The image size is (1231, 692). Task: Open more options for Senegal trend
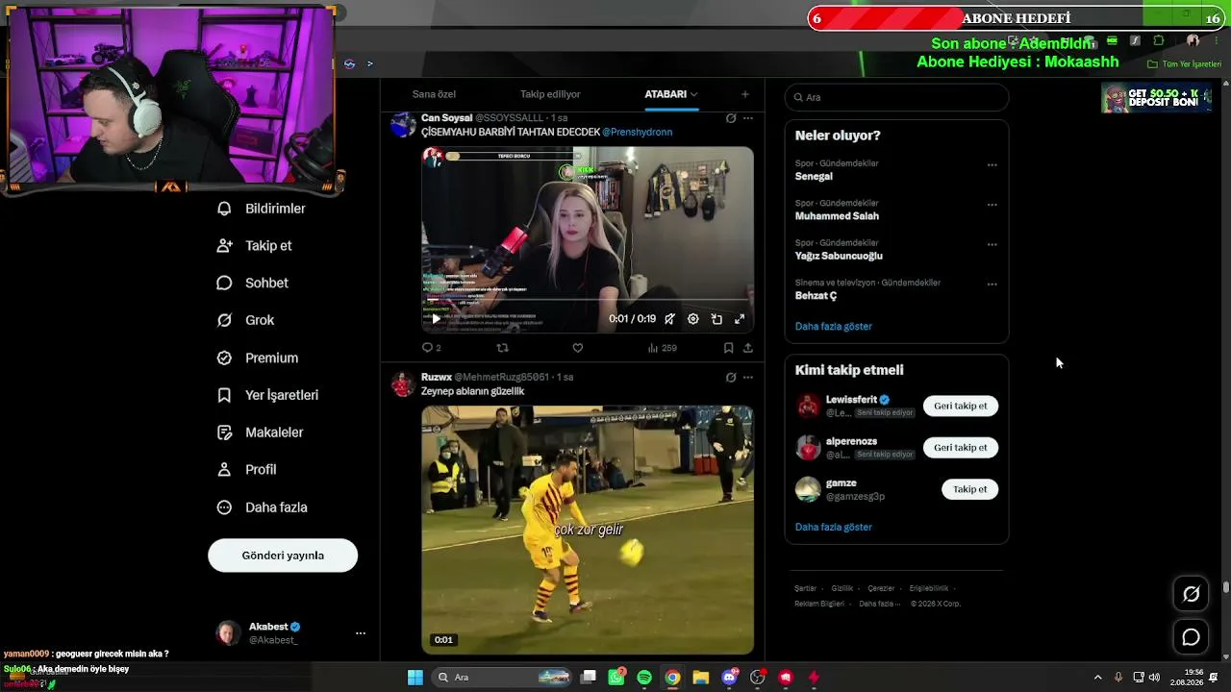tap(992, 165)
